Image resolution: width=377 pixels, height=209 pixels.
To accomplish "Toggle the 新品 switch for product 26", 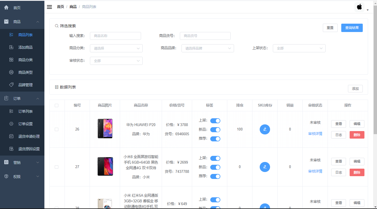I will (x=215, y=130).
